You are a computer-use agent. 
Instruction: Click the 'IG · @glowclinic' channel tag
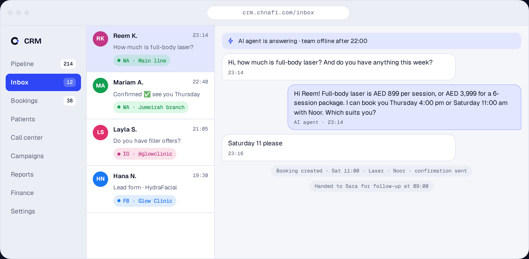click(x=145, y=154)
